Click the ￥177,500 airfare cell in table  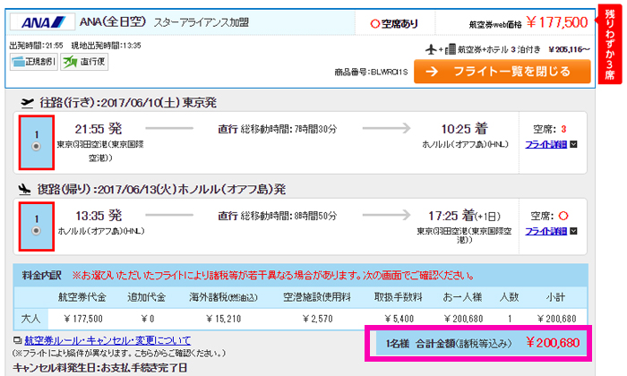pyautogui.click(x=83, y=319)
